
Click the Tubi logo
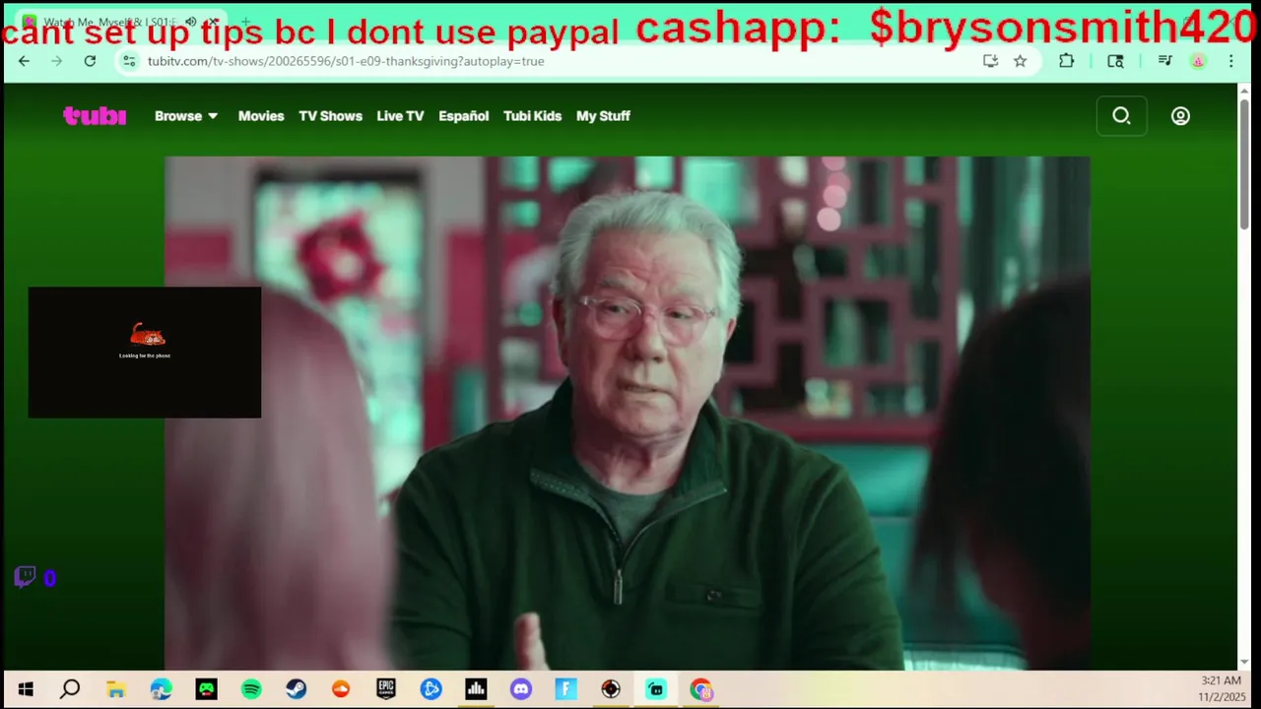pos(95,116)
